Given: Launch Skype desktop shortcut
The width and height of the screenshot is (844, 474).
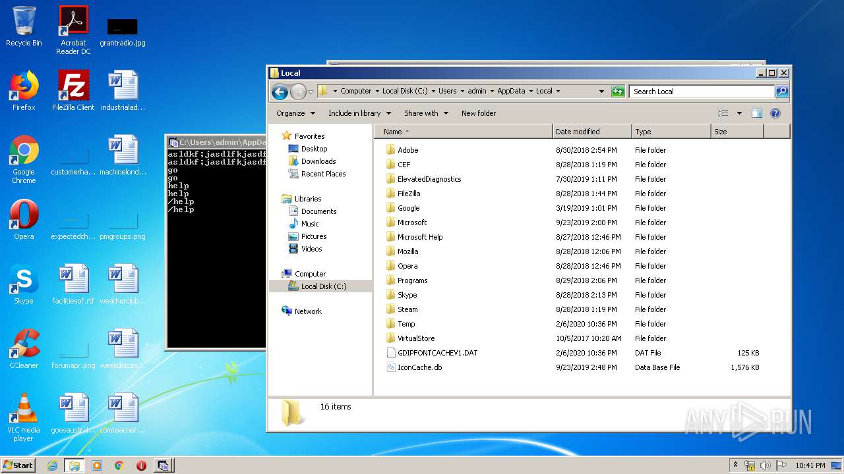Looking at the screenshot, I should point(24,284).
